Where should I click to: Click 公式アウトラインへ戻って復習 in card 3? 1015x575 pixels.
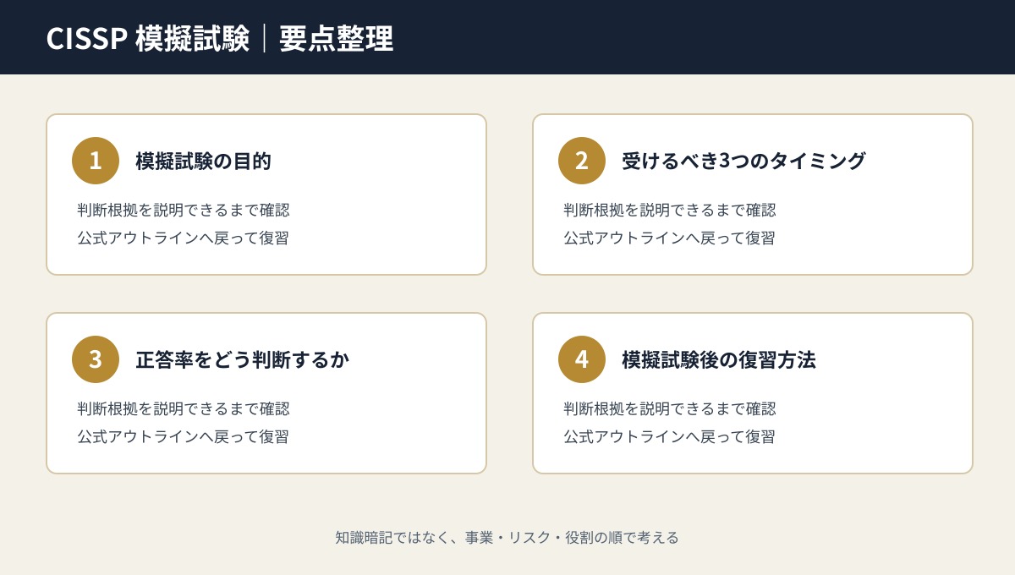tap(184, 436)
